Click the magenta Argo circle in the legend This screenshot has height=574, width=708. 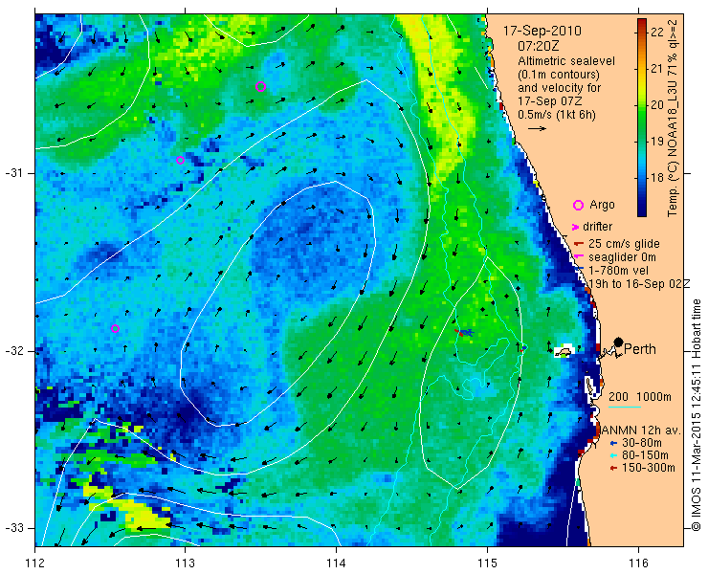(578, 205)
